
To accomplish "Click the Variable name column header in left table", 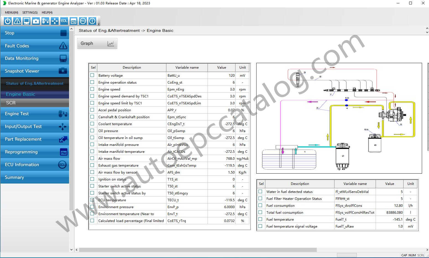I will tap(187, 68).
